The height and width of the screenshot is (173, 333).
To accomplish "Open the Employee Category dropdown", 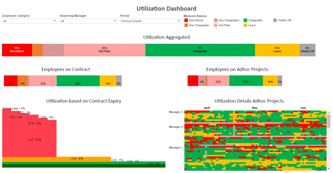I will tap(30, 21).
